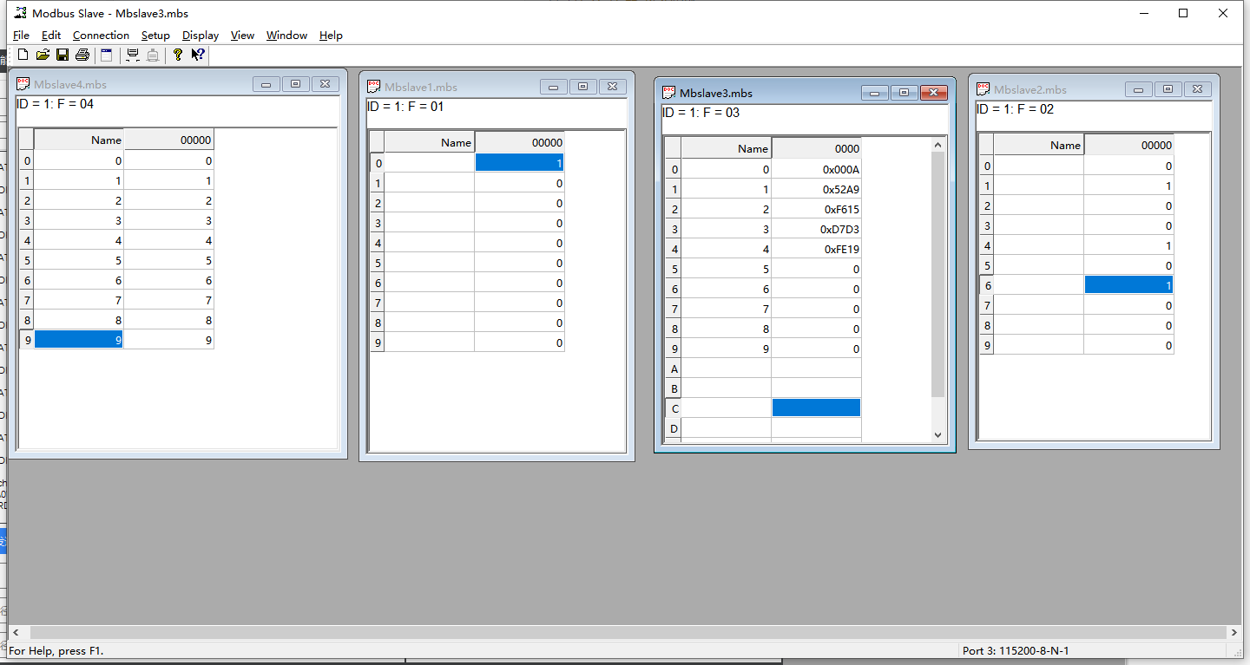Click the 00000 column header in Mbslave1

pos(519,142)
